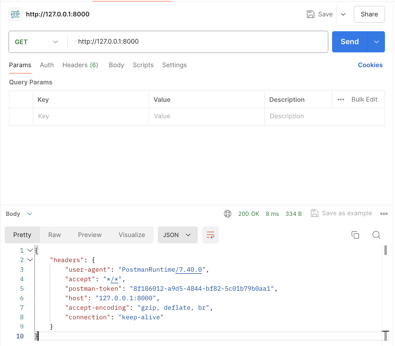The image size is (395, 346).
Task: Click the HTTP request type icon
Action: point(15,14)
